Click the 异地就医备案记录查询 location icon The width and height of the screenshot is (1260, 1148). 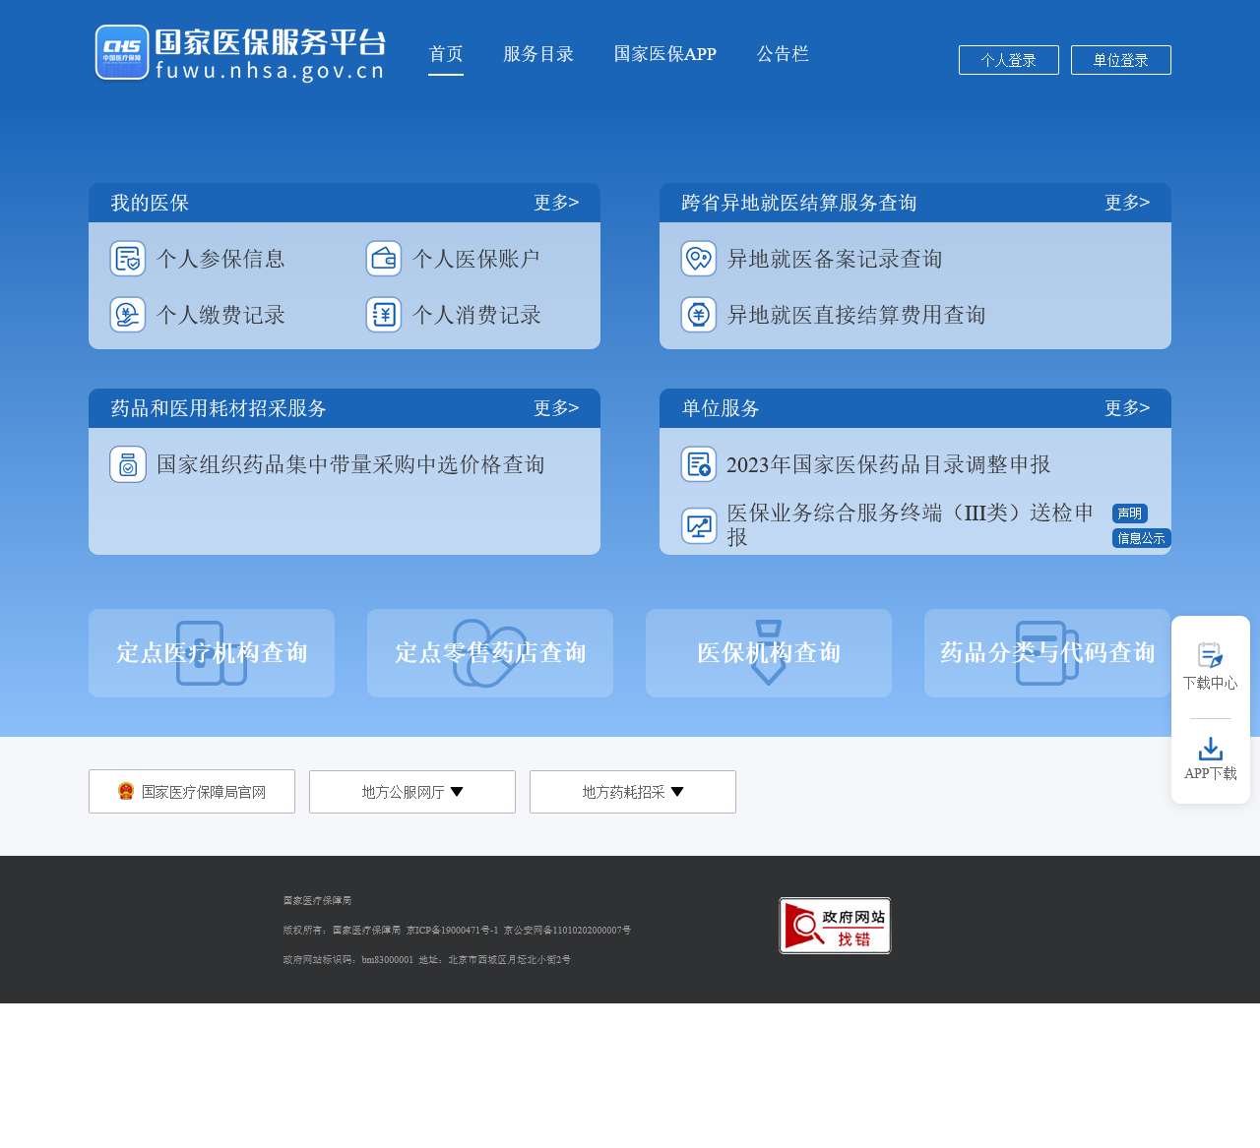699,259
